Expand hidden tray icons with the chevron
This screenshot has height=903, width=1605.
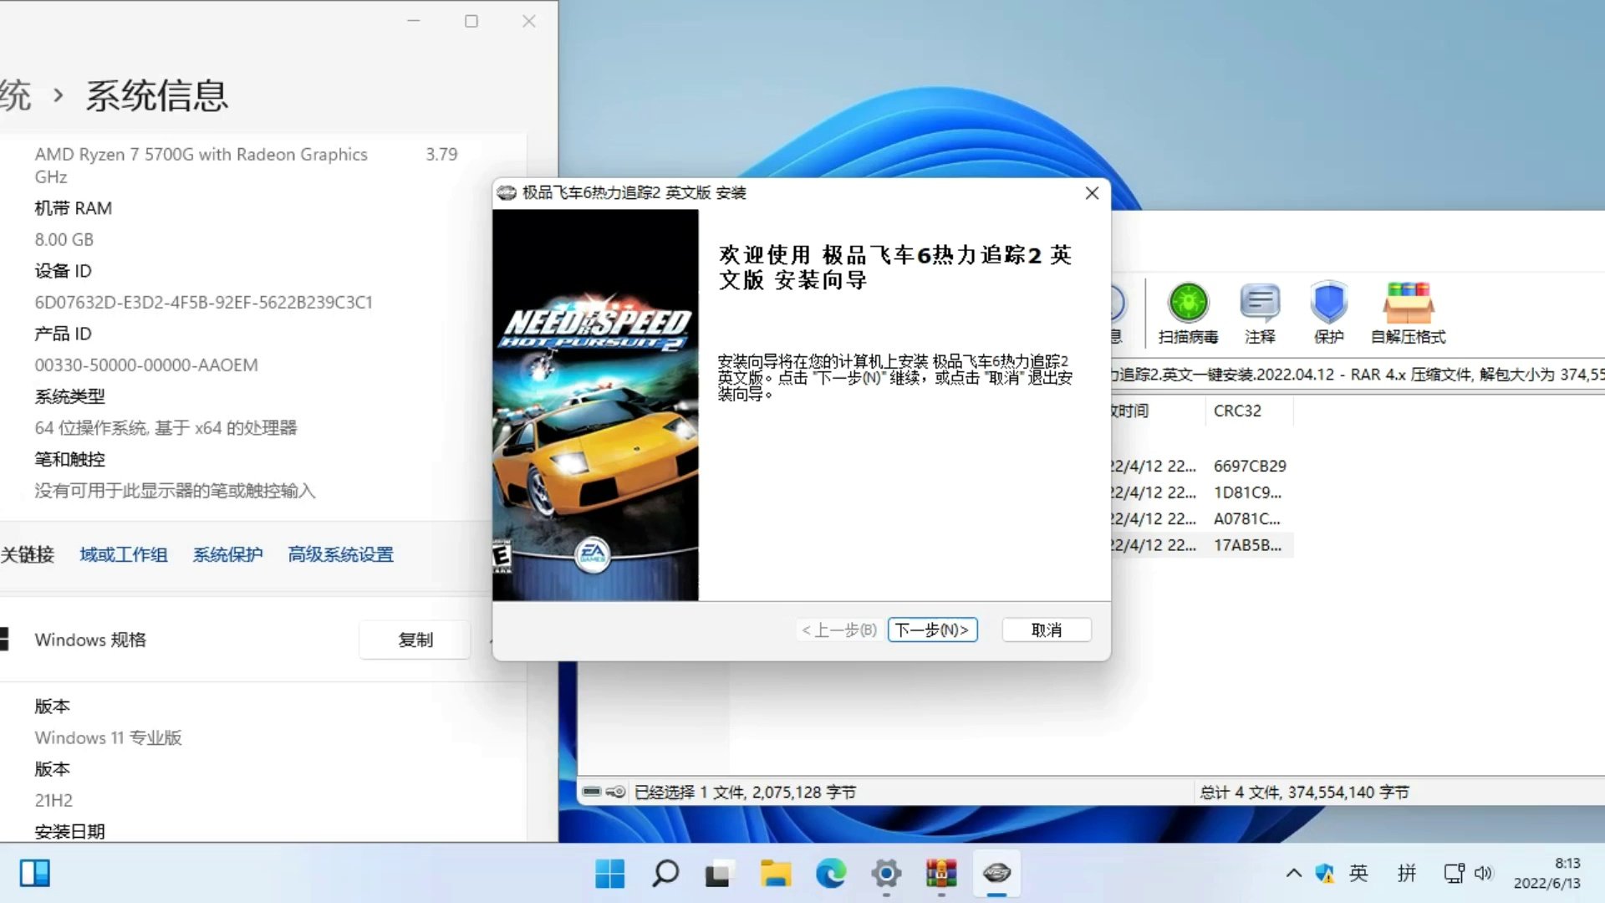pyautogui.click(x=1292, y=873)
